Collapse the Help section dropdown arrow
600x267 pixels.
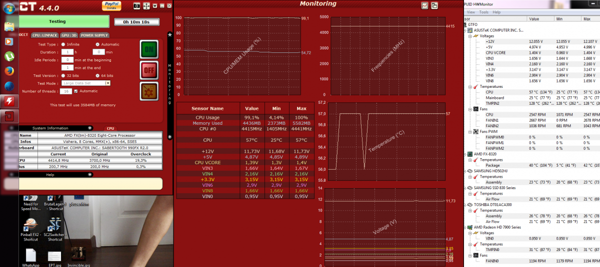(x=90, y=175)
